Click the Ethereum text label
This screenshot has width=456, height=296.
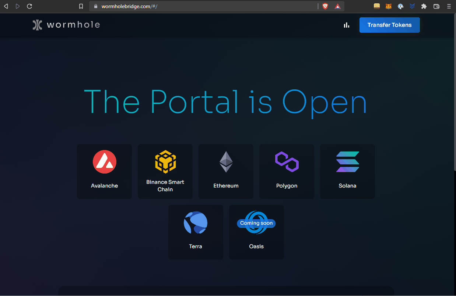pos(226,186)
